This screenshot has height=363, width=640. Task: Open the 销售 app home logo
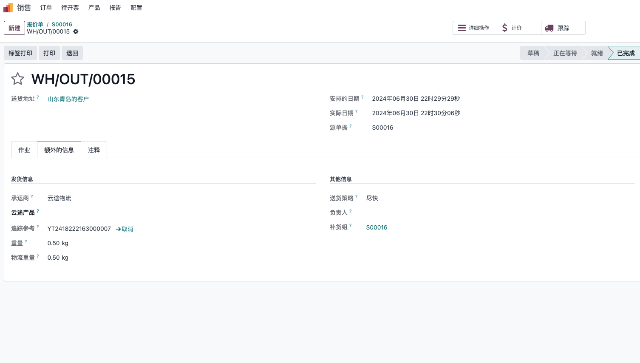pos(8,8)
